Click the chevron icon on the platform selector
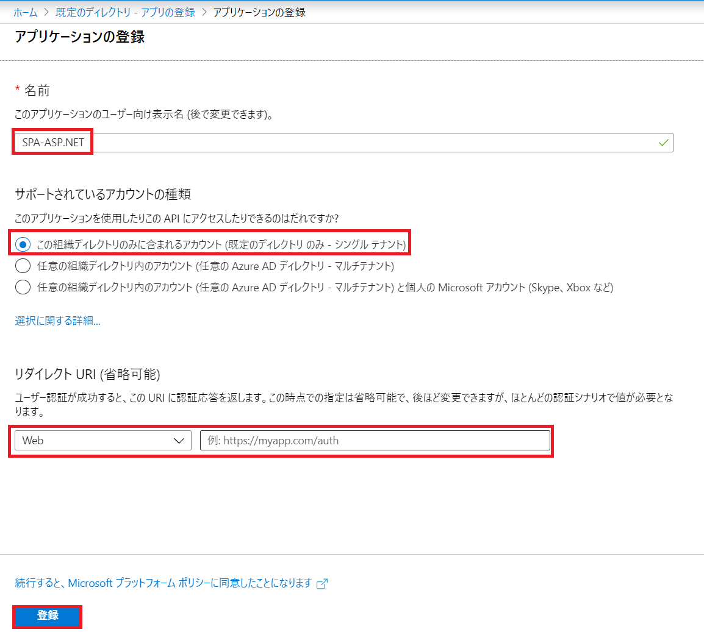 pyautogui.click(x=180, y=440)
